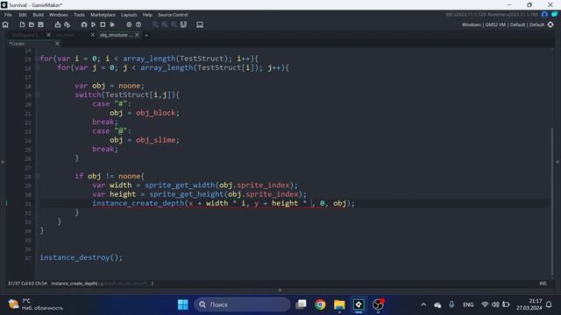This screenshot has height=315, width=561.
Task: Close the first workspace tab
Action: (x=49, y=35)
